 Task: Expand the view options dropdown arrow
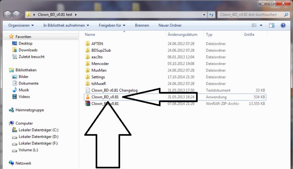[261, 25]
